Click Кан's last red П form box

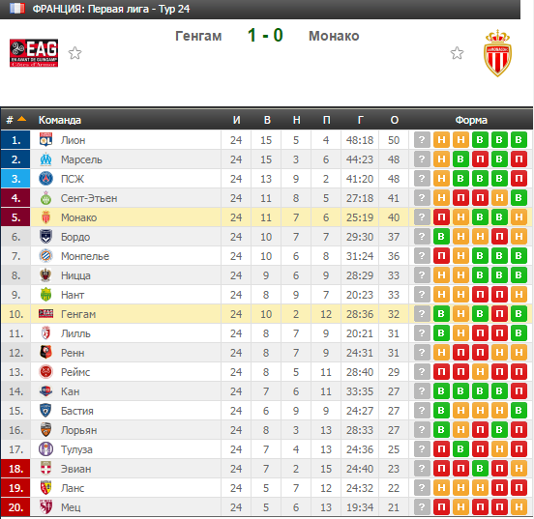coord(519,391)
